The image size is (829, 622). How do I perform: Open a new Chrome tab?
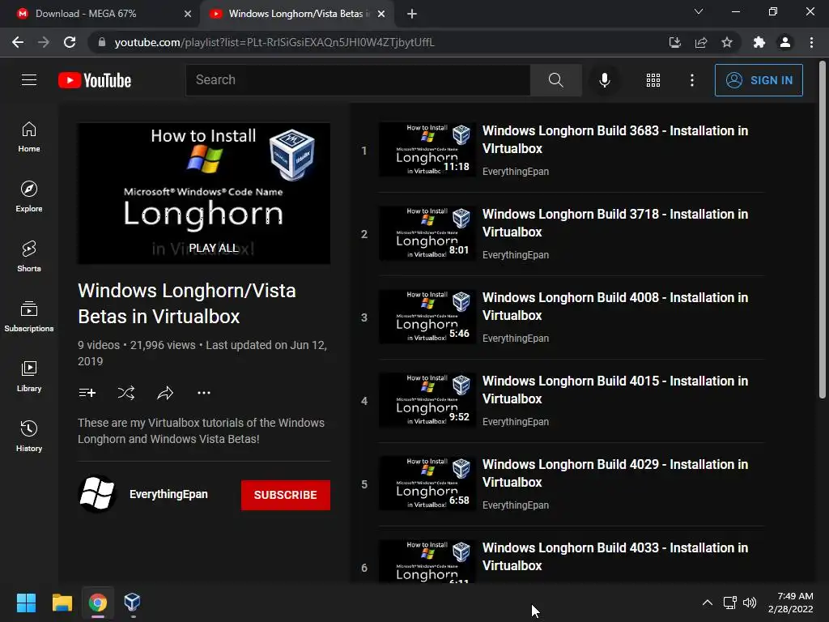[412, 15]
